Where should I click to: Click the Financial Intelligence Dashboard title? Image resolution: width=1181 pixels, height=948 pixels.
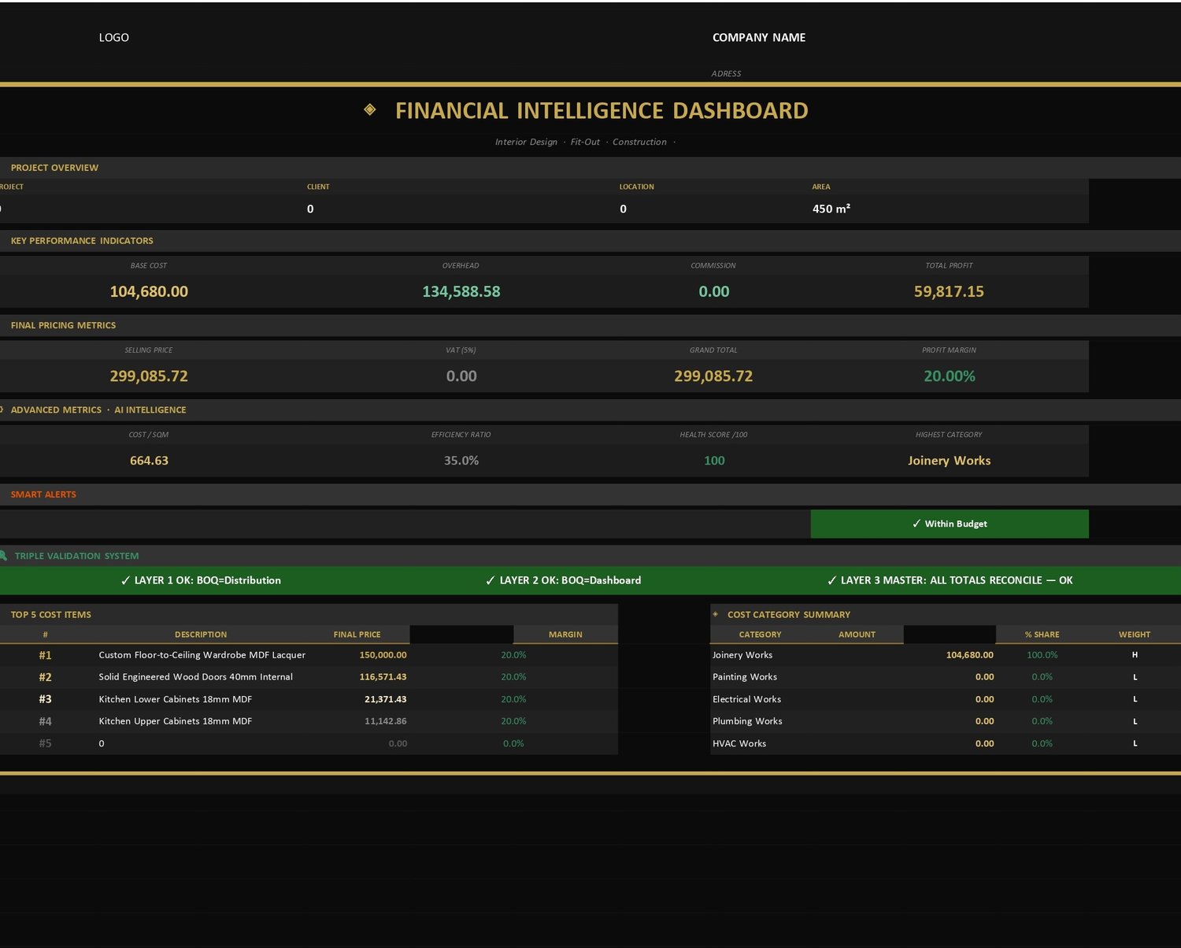click(602, 110)
